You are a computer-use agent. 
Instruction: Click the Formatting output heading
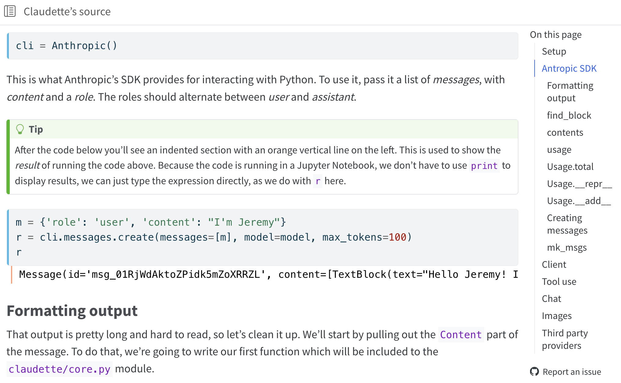[72, 311]
